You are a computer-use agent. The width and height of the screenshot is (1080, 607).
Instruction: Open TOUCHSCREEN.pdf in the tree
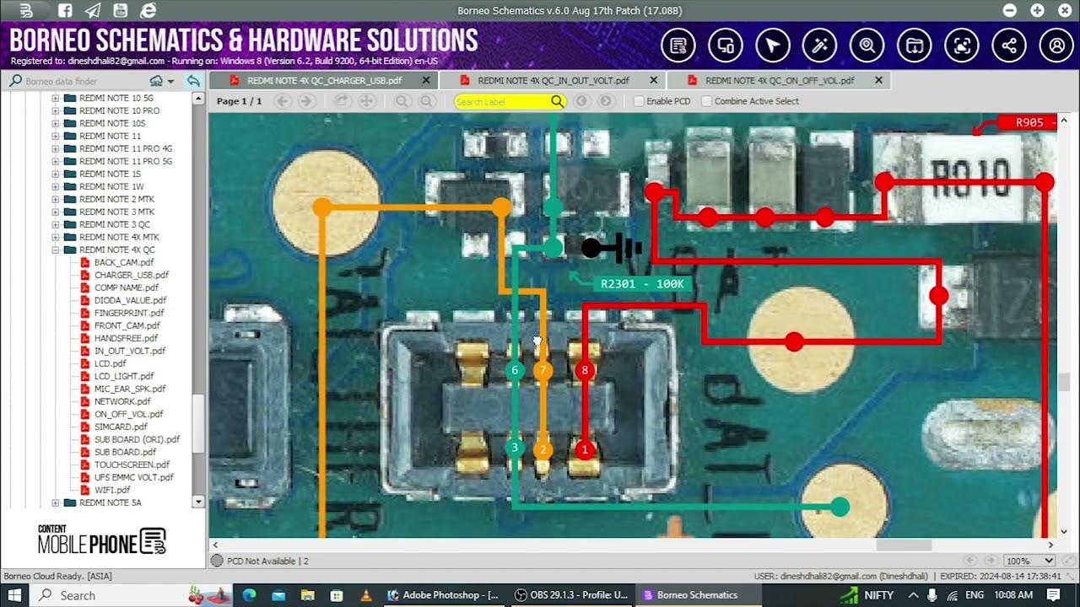click(132, 465)
